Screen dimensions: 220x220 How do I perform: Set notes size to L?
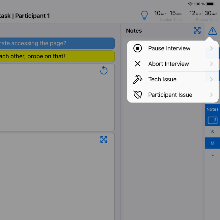click(212, 154)
